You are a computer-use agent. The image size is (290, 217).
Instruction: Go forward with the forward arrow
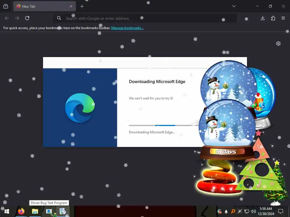17,18
